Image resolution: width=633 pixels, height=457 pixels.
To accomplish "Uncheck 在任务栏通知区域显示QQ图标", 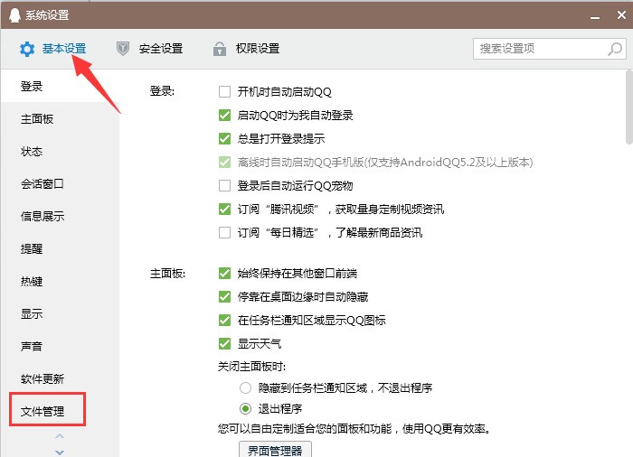I will [224, 320].
